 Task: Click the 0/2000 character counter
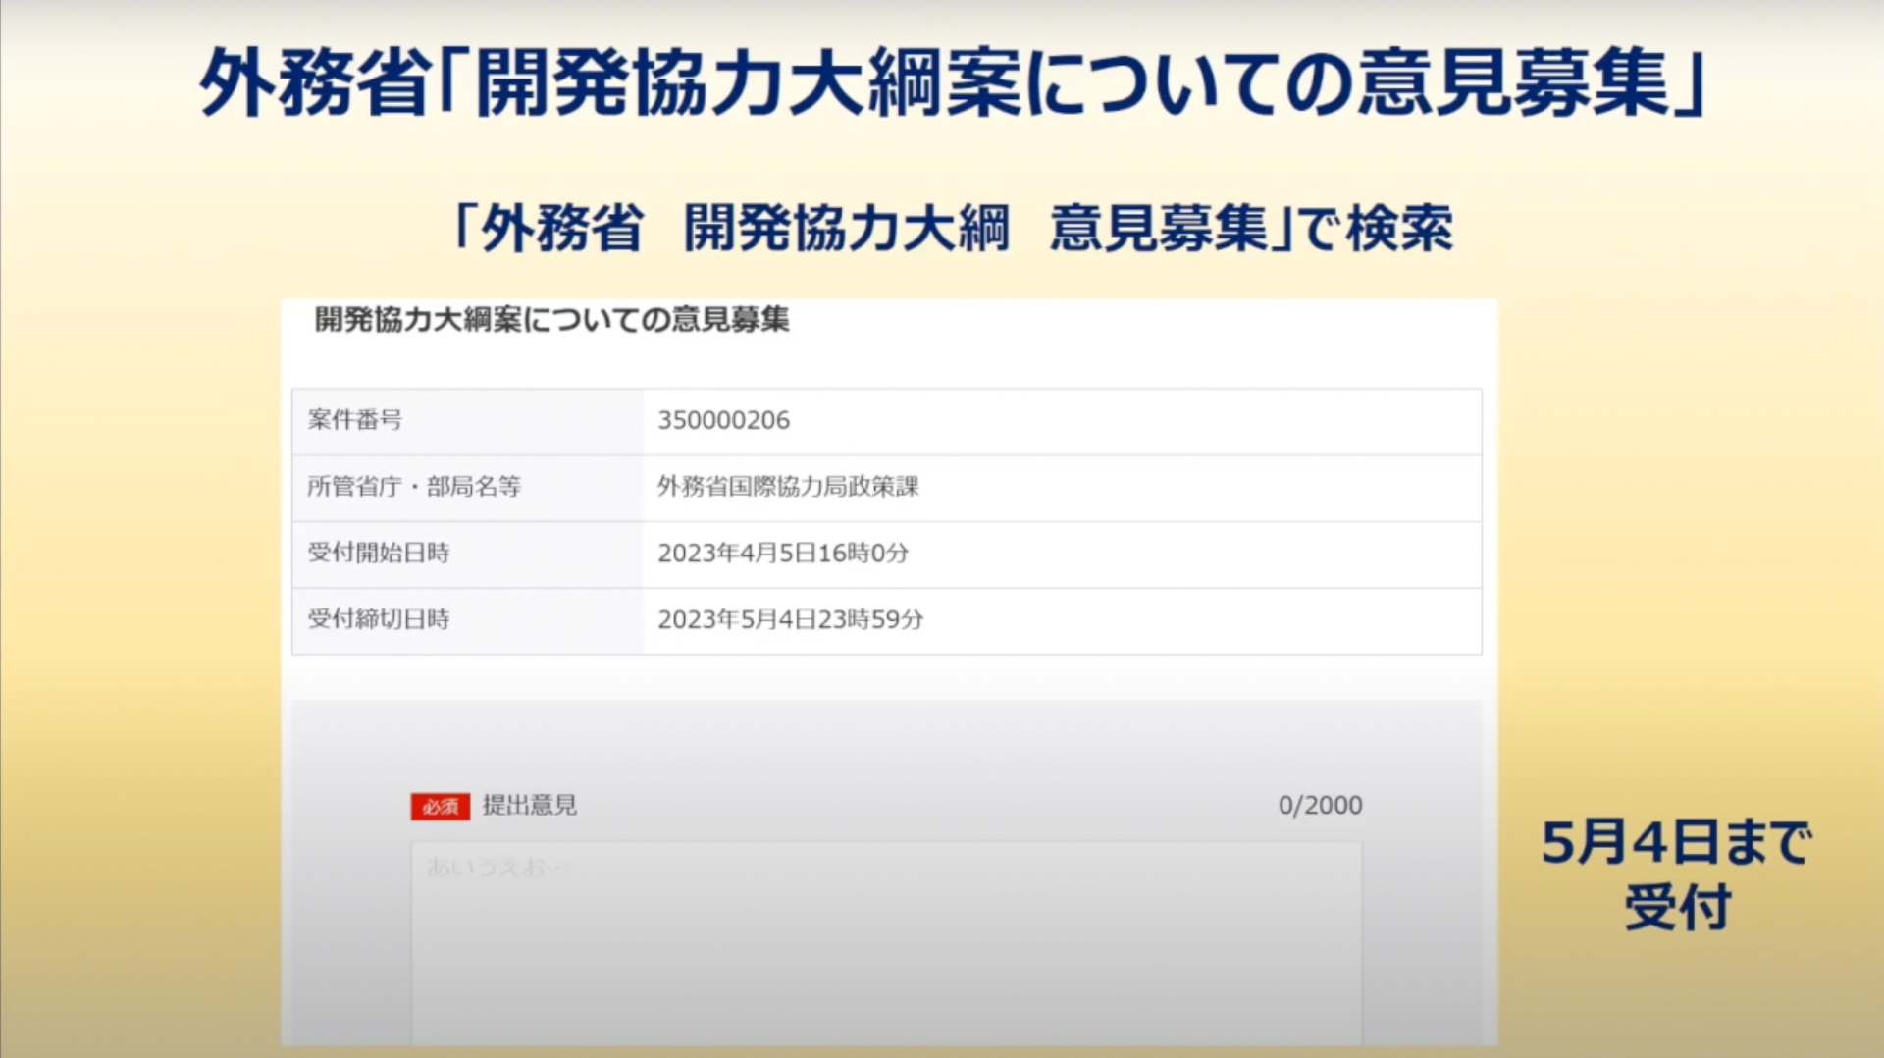tap(1319, 806)
